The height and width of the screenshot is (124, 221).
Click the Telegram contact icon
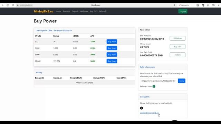point(142,108)
